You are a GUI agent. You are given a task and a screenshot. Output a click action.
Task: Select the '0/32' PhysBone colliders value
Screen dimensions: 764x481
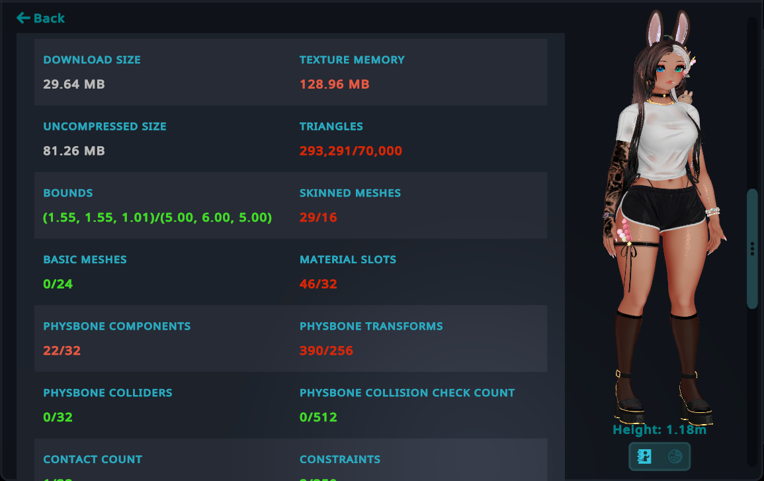point(58,417)
